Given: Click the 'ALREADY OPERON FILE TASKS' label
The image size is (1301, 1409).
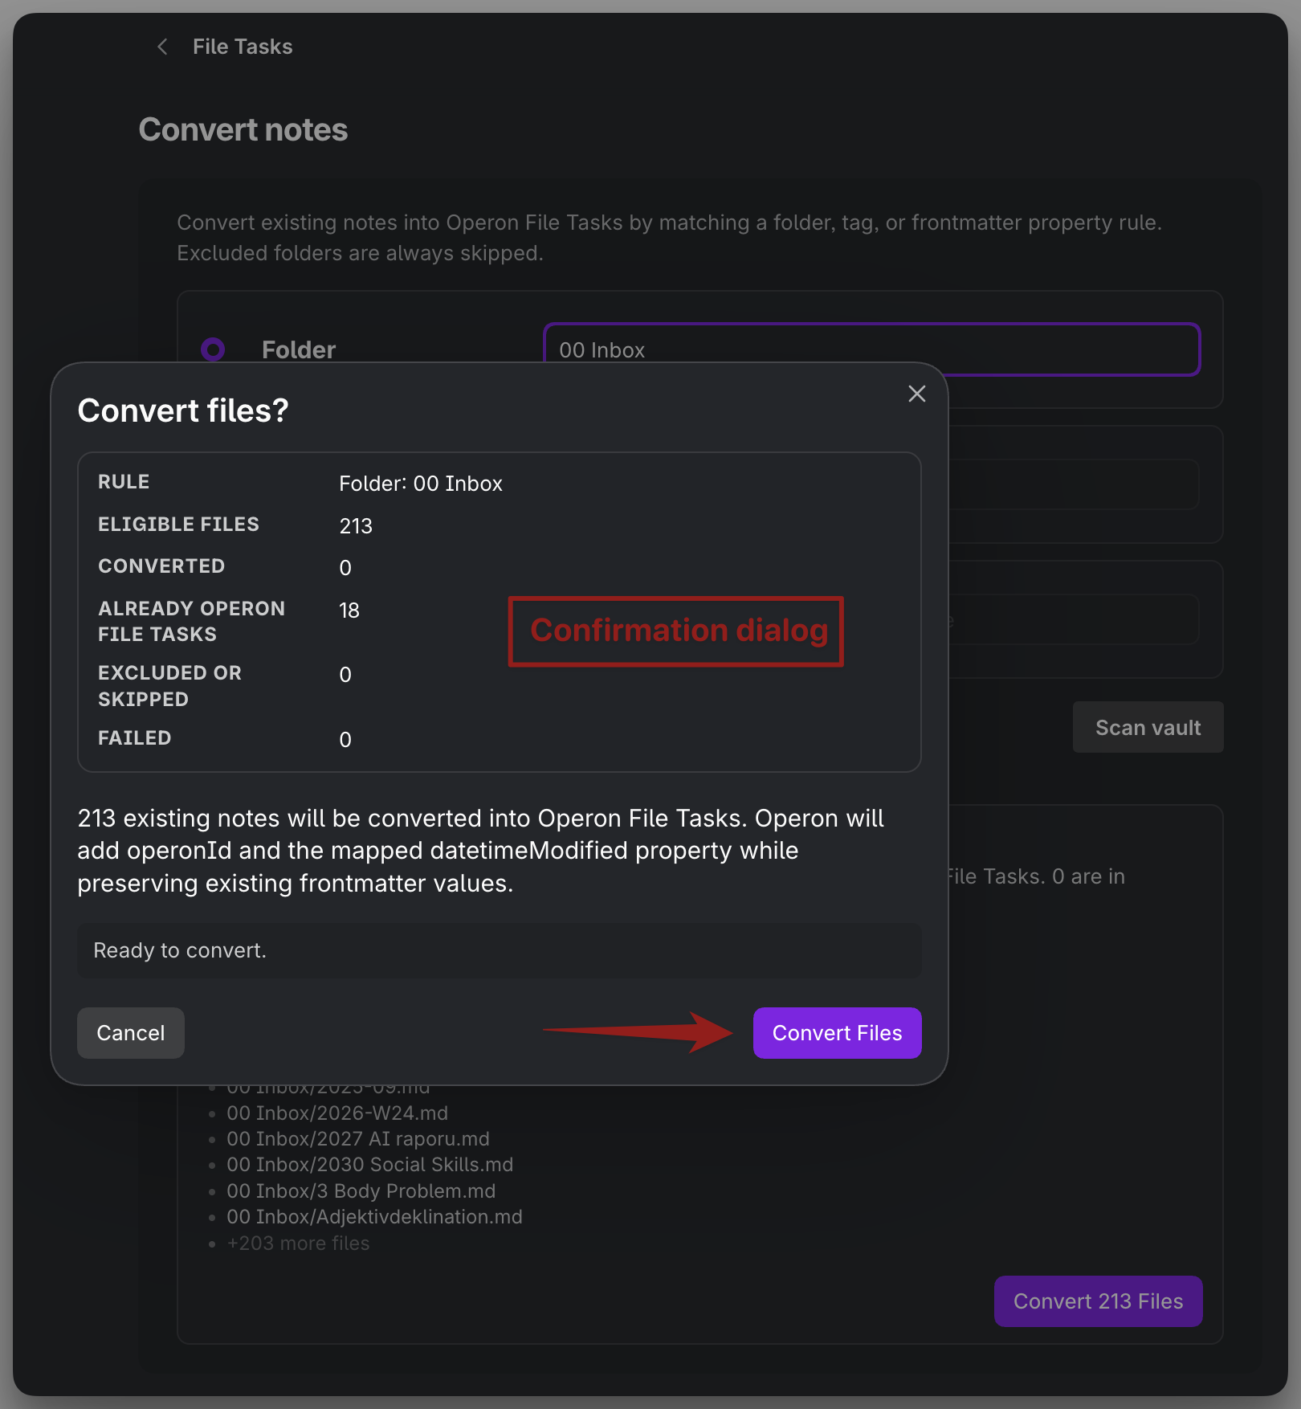Looking at the screenshot, I should (191, 621).
